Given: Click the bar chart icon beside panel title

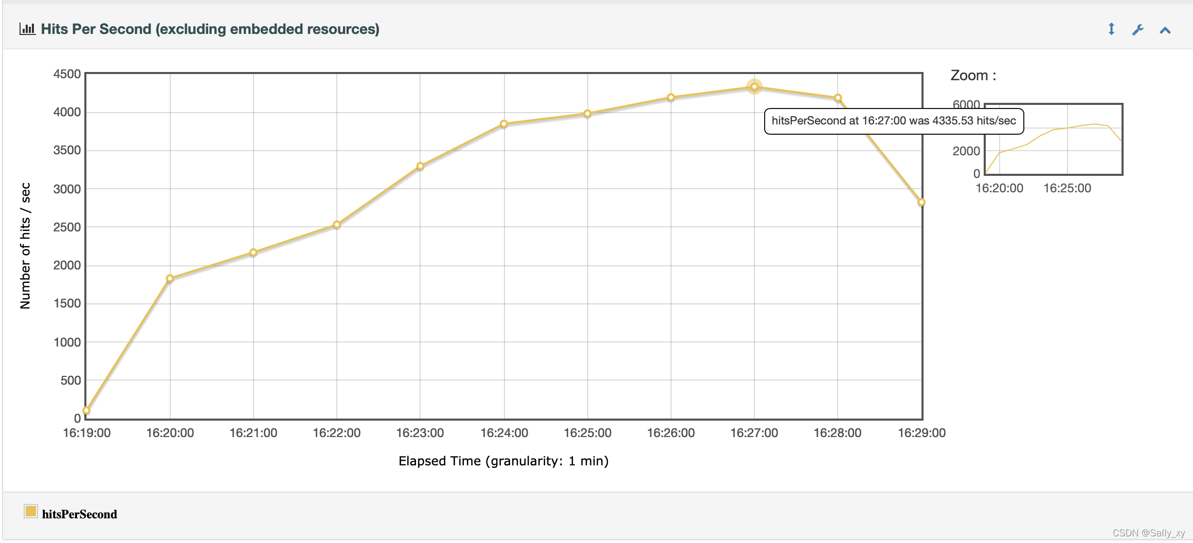Looking at the screenshot, I should (x=27, y=29).
